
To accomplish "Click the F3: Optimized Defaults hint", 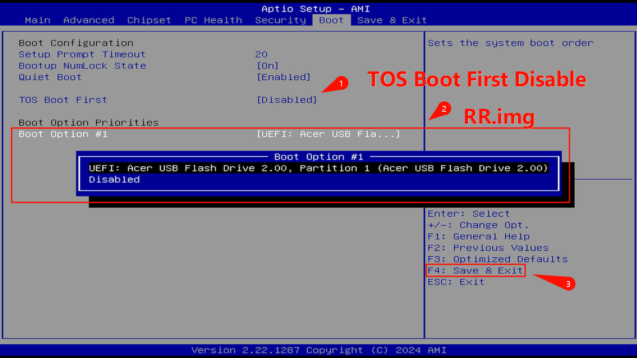I will [x=498, y=259].
